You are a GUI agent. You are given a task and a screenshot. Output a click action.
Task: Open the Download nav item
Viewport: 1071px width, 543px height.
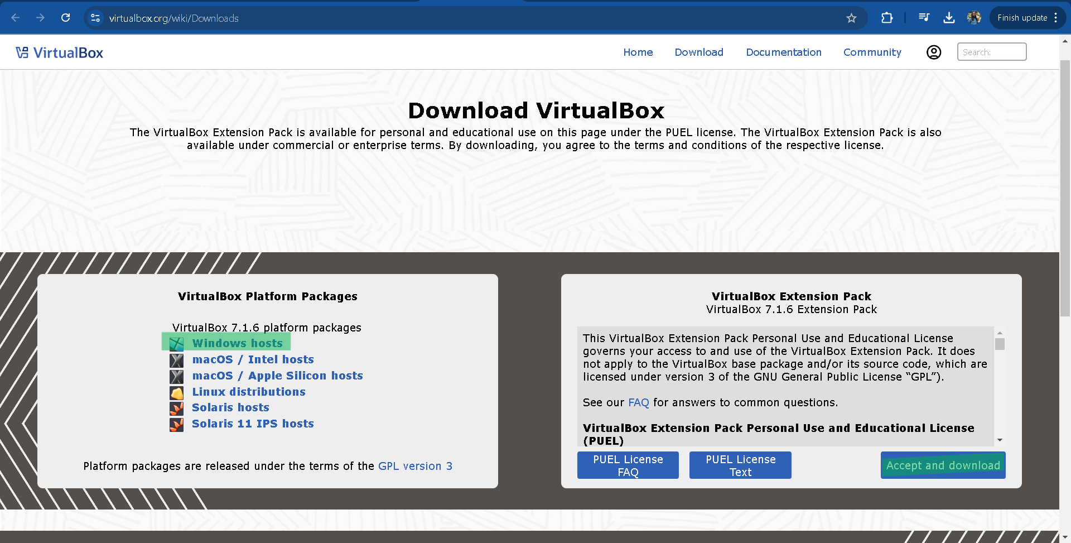[x=699, y=52]
